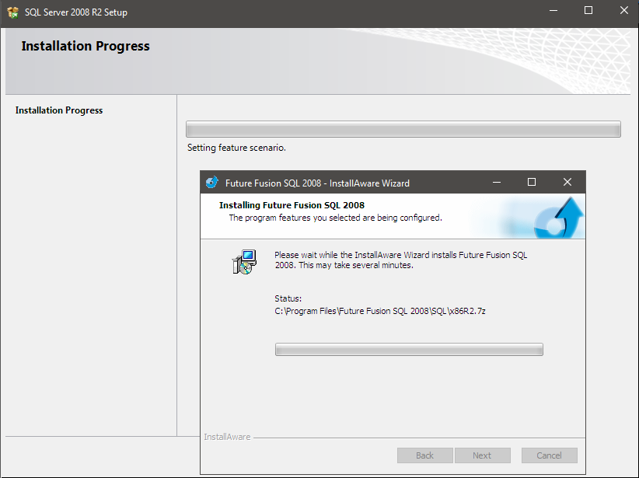639x478 pixels.
Task: Click the InstallAware Wizard title bar text
Action: [x=317, y=183]
